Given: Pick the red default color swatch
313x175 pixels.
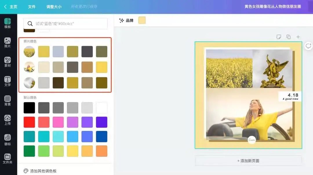Looking at the screenshot, I should click(x=29, y=122).
